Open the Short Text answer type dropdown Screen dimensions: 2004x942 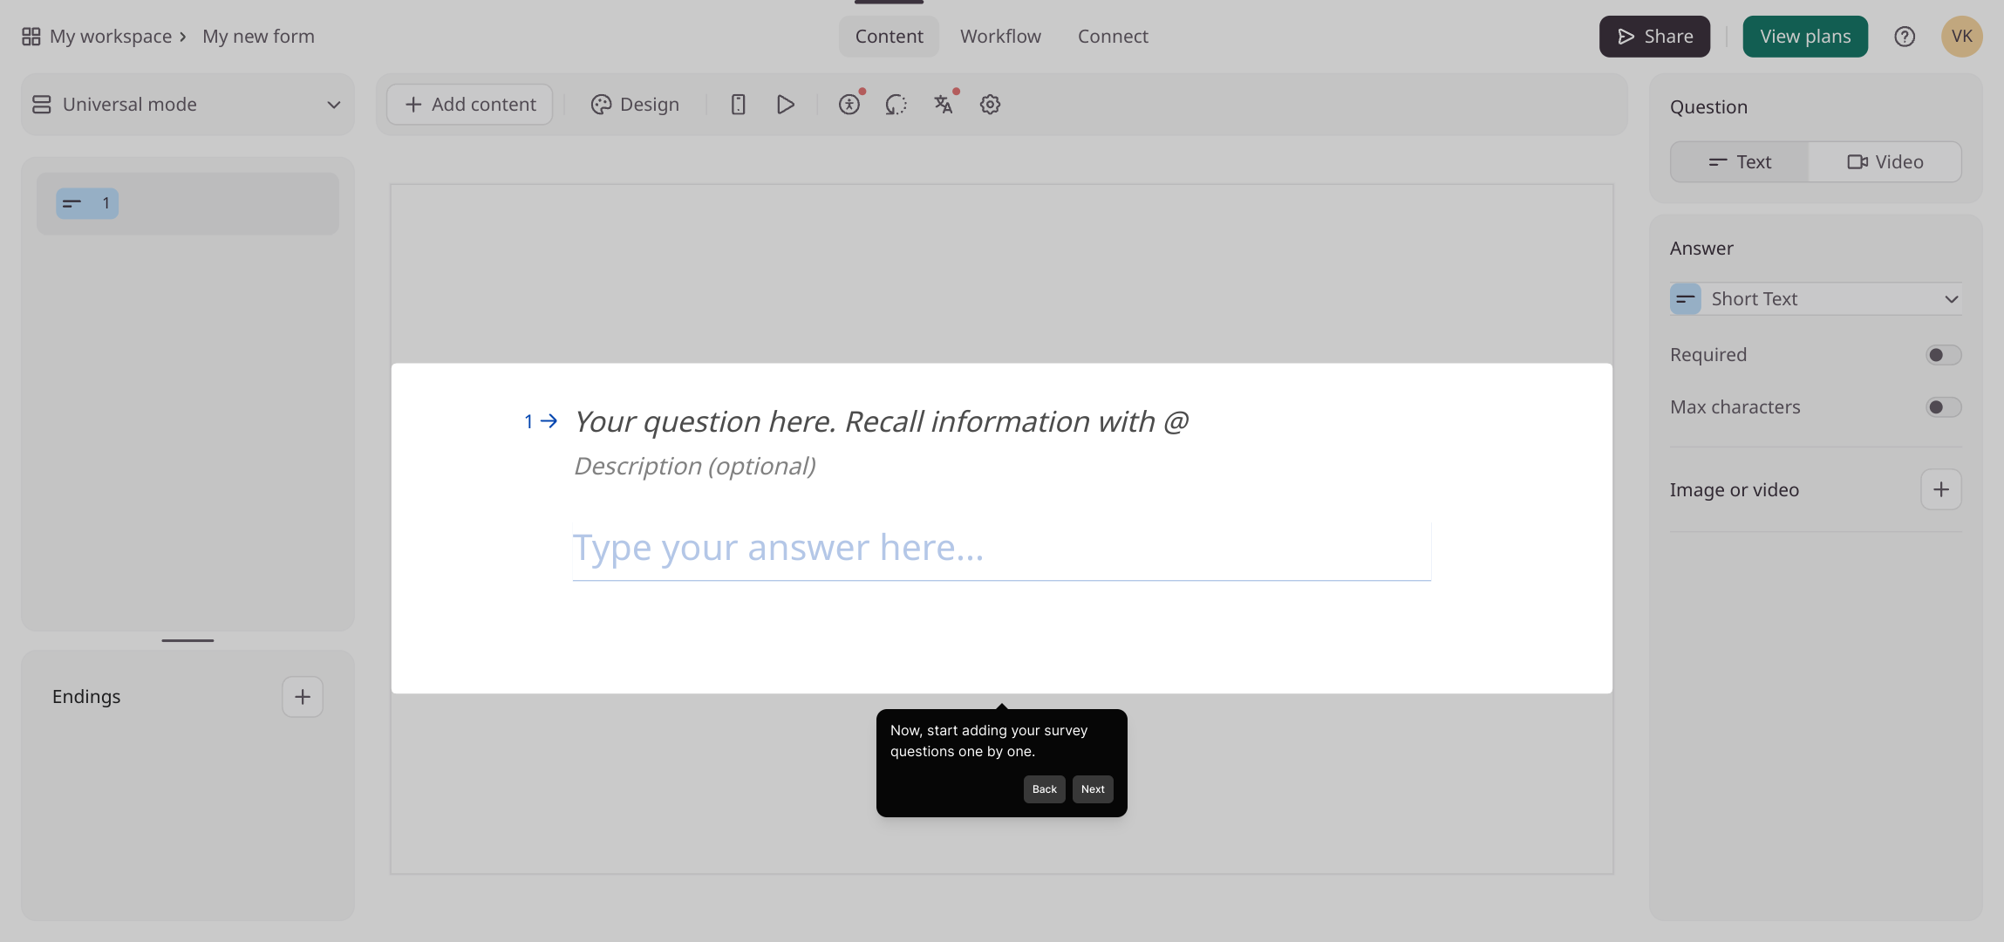pos(1816,299)
